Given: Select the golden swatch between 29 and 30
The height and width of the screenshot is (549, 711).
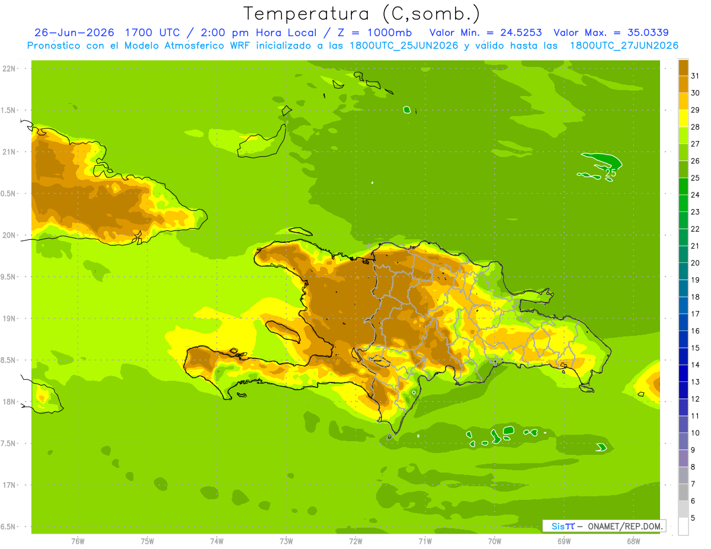Looking at the screenshot, I should pos(683,101).
